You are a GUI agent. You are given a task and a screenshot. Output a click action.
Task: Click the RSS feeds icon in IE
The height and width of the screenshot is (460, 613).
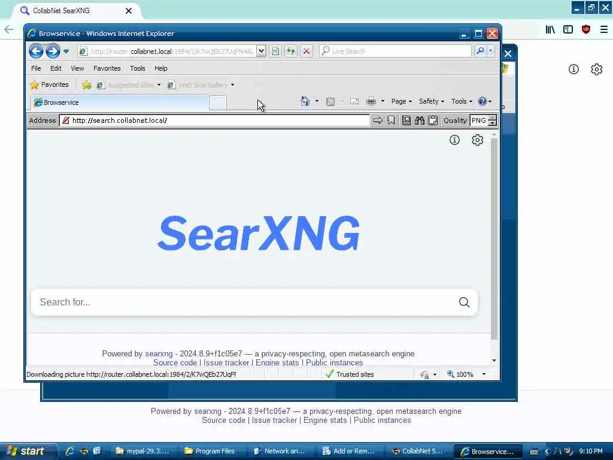[330, 101]
